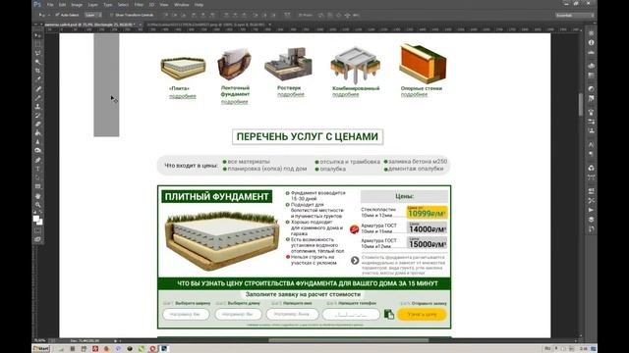This screenshot has height=353, width=629.
Task: Swap foreground and background colors
Action: pos(40,213)
